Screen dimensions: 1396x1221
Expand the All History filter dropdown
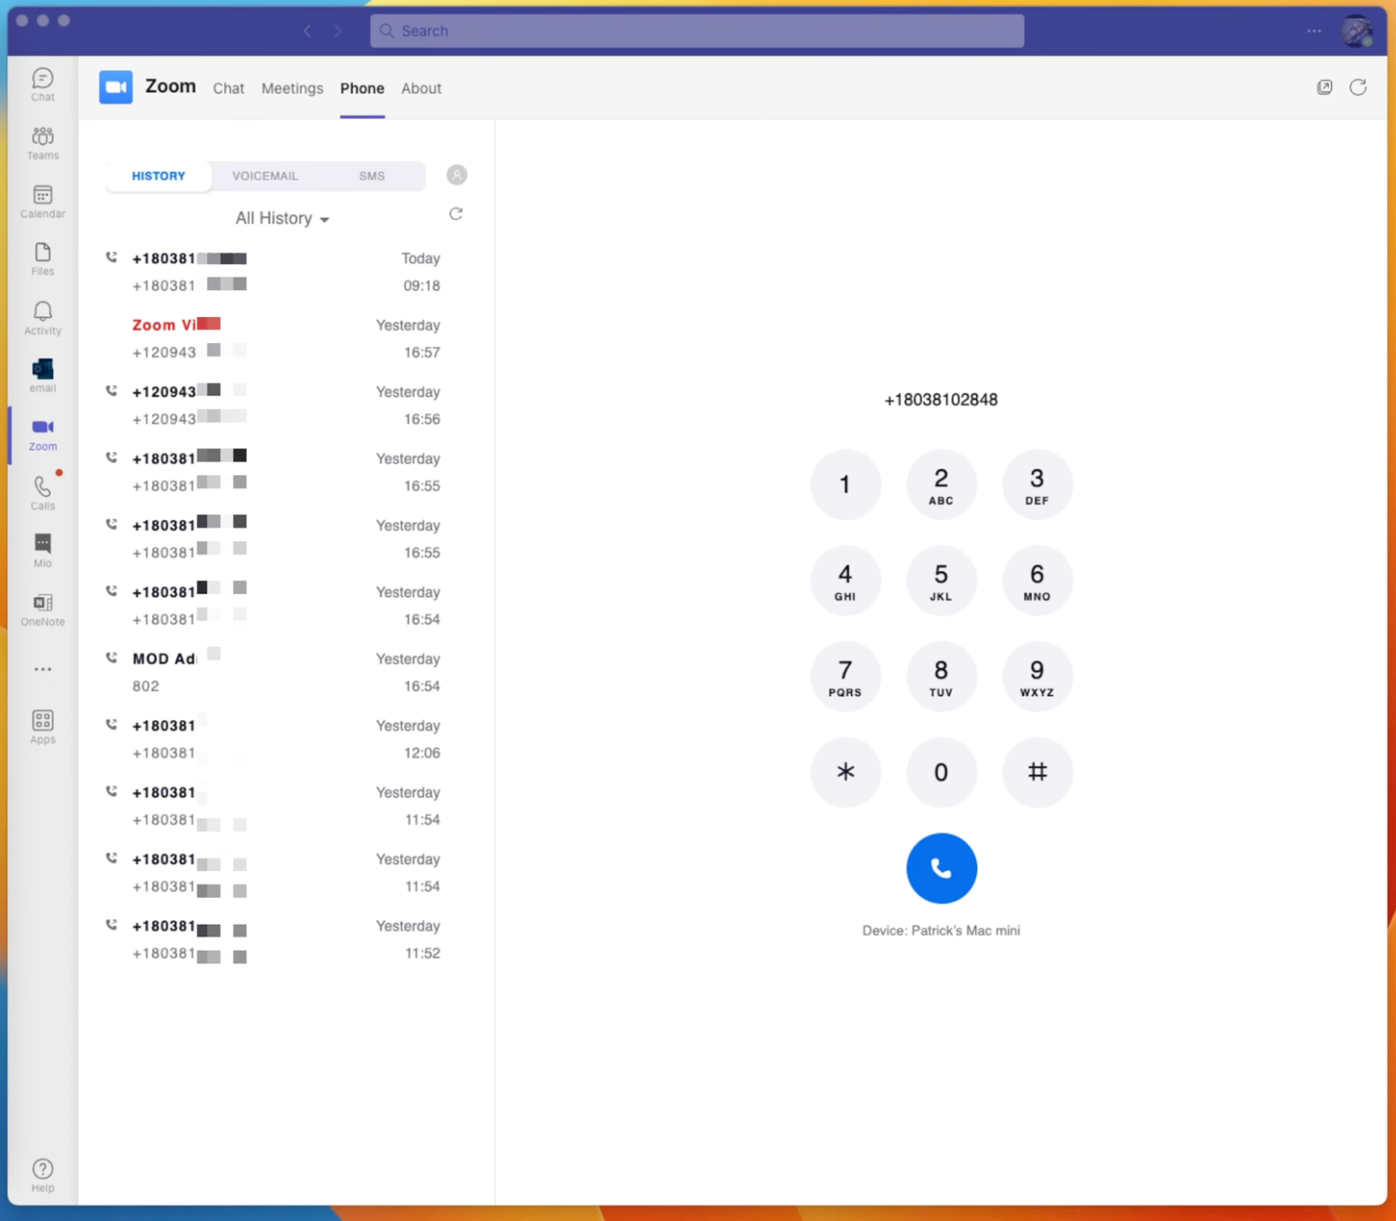pyautogui.click(x=282, y=219)
